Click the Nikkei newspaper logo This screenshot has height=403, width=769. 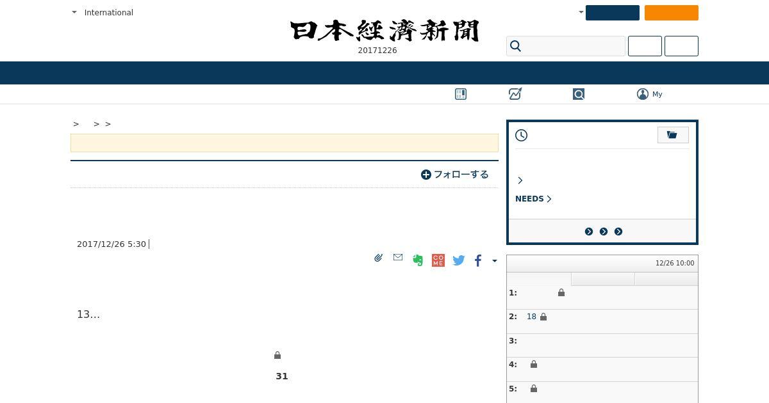point(384,31)
